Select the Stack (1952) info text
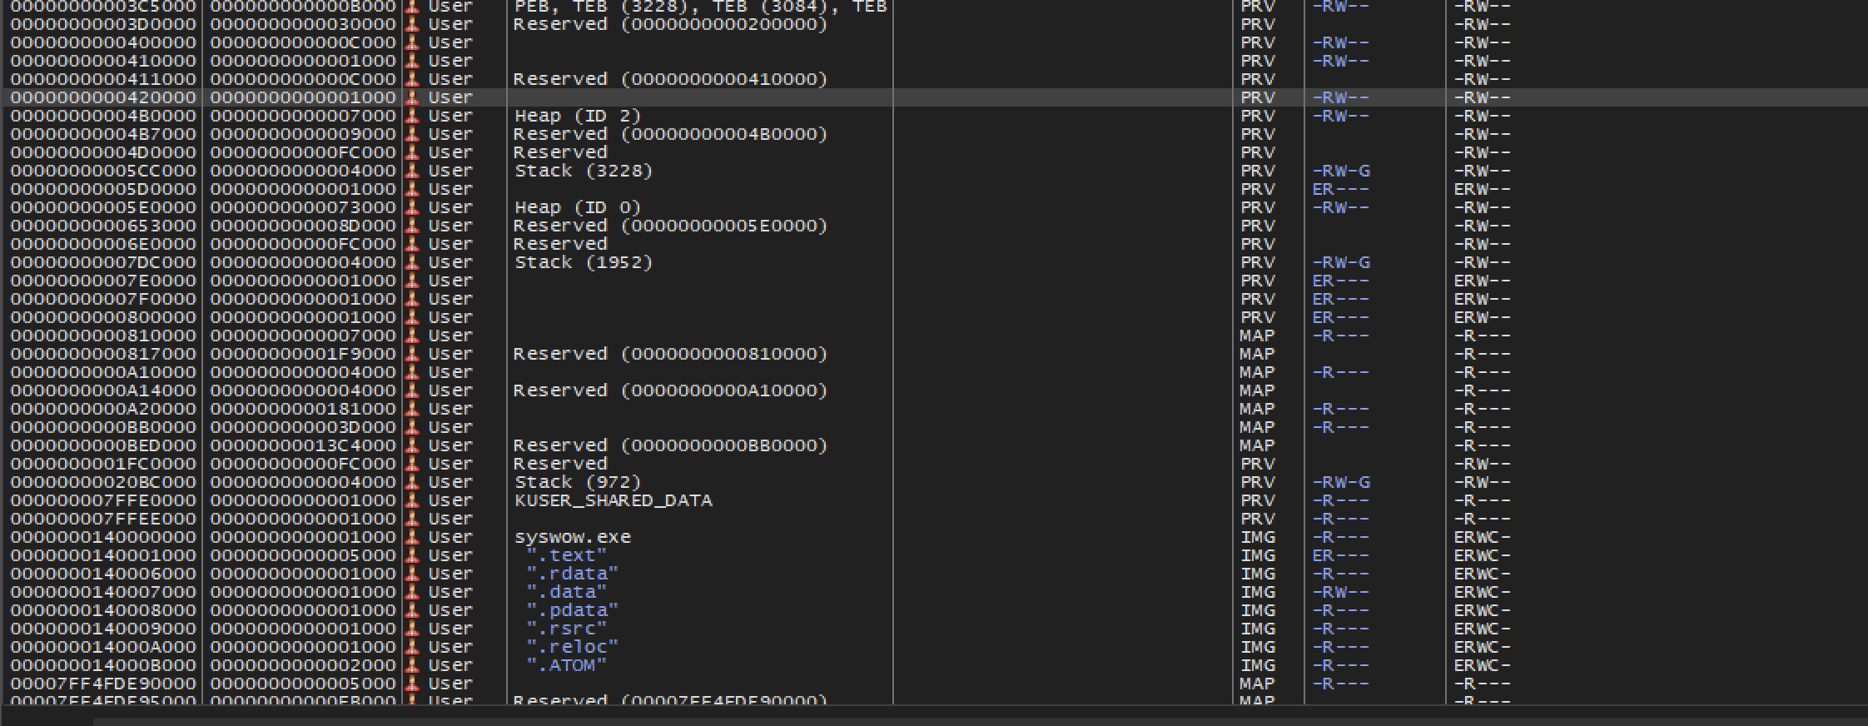Viewport: 1868px width, 726px height. coord(584,262)
